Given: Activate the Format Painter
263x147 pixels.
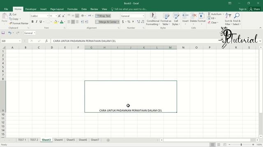Looking at the screenshot, I should [x=19, y=23].
